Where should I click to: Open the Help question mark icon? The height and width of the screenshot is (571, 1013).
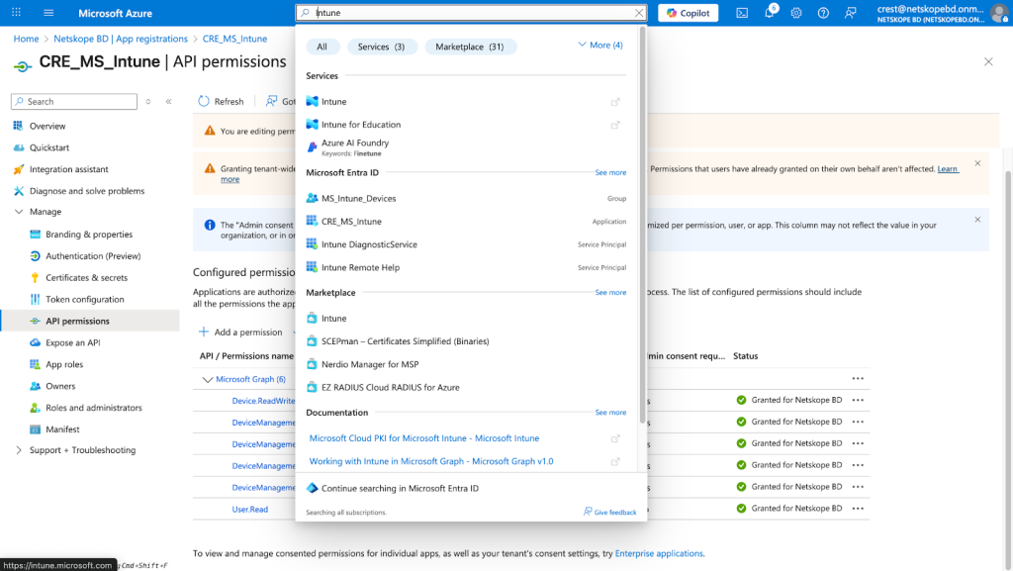[823, 13]
